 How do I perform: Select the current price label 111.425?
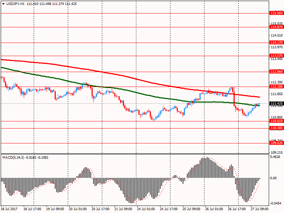pos(277,104)
